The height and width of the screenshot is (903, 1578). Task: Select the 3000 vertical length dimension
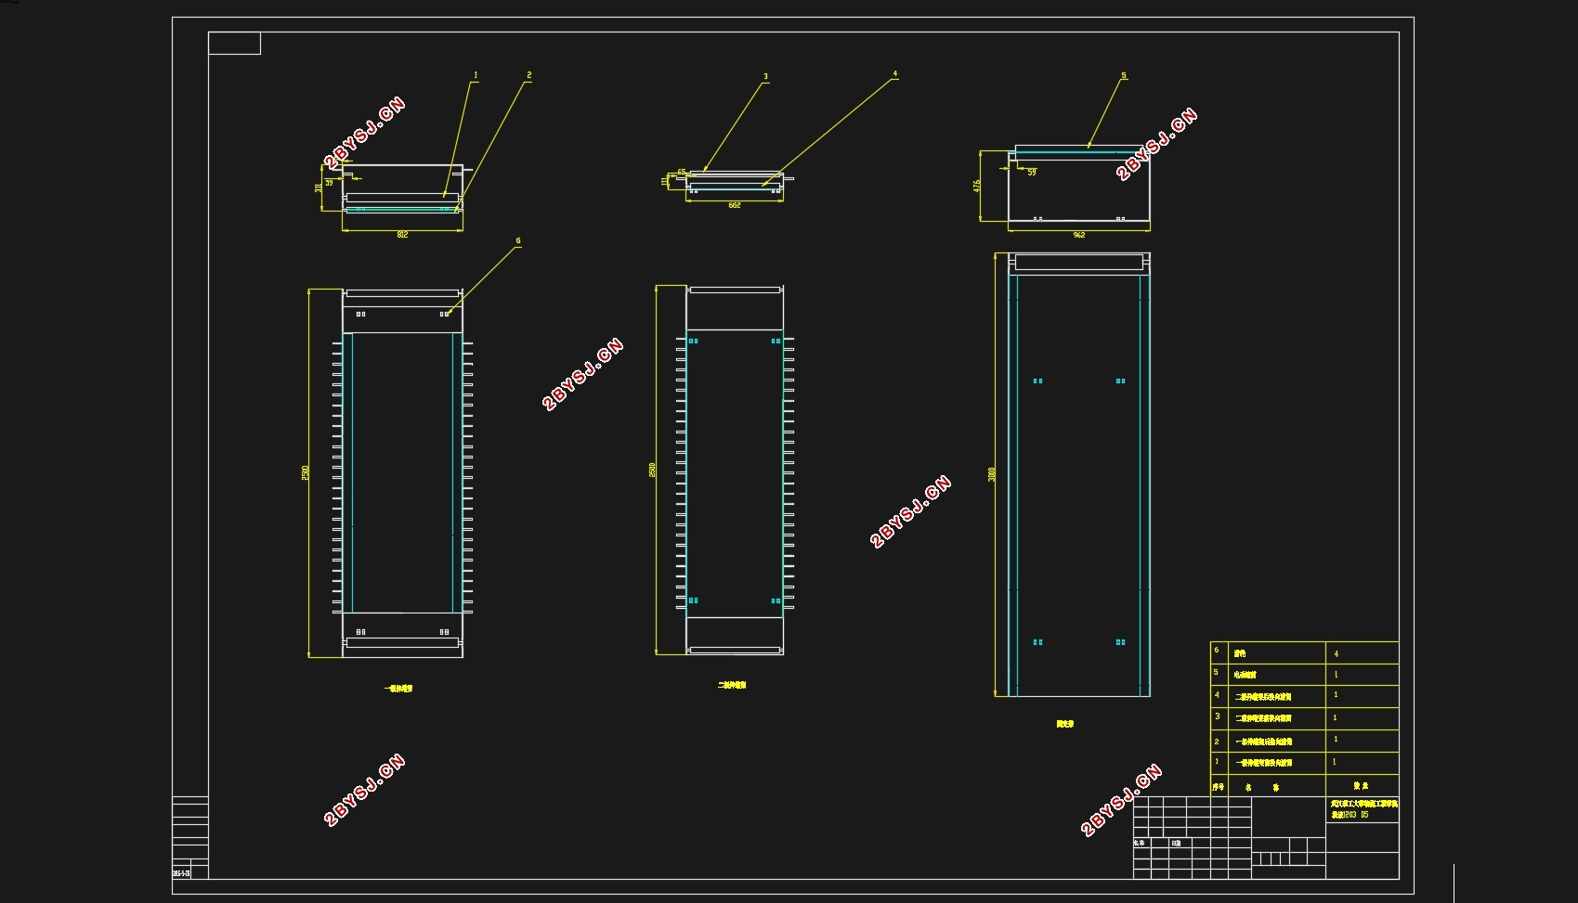(x=992, y=474)
